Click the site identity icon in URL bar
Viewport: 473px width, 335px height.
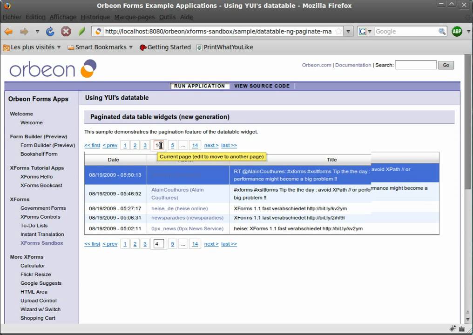[98, 31]
